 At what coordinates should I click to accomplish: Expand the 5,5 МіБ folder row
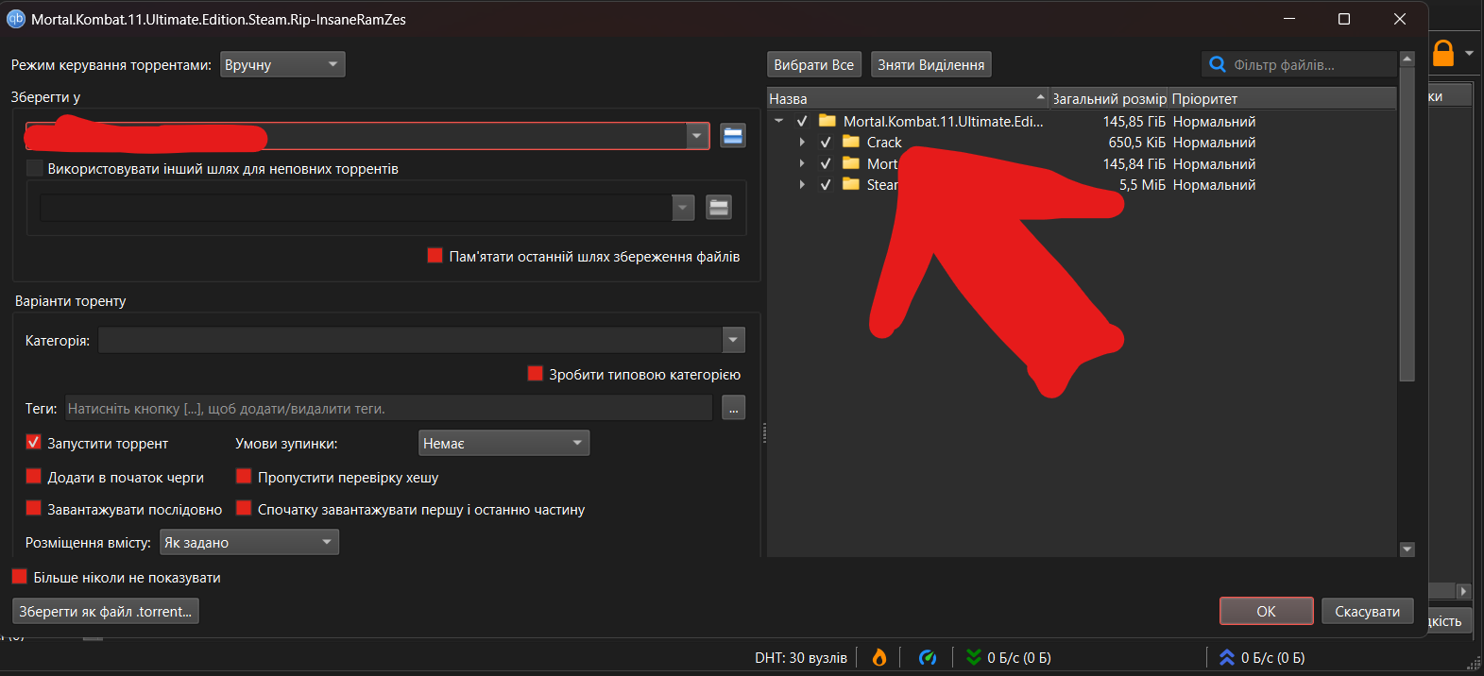point(802,185)
